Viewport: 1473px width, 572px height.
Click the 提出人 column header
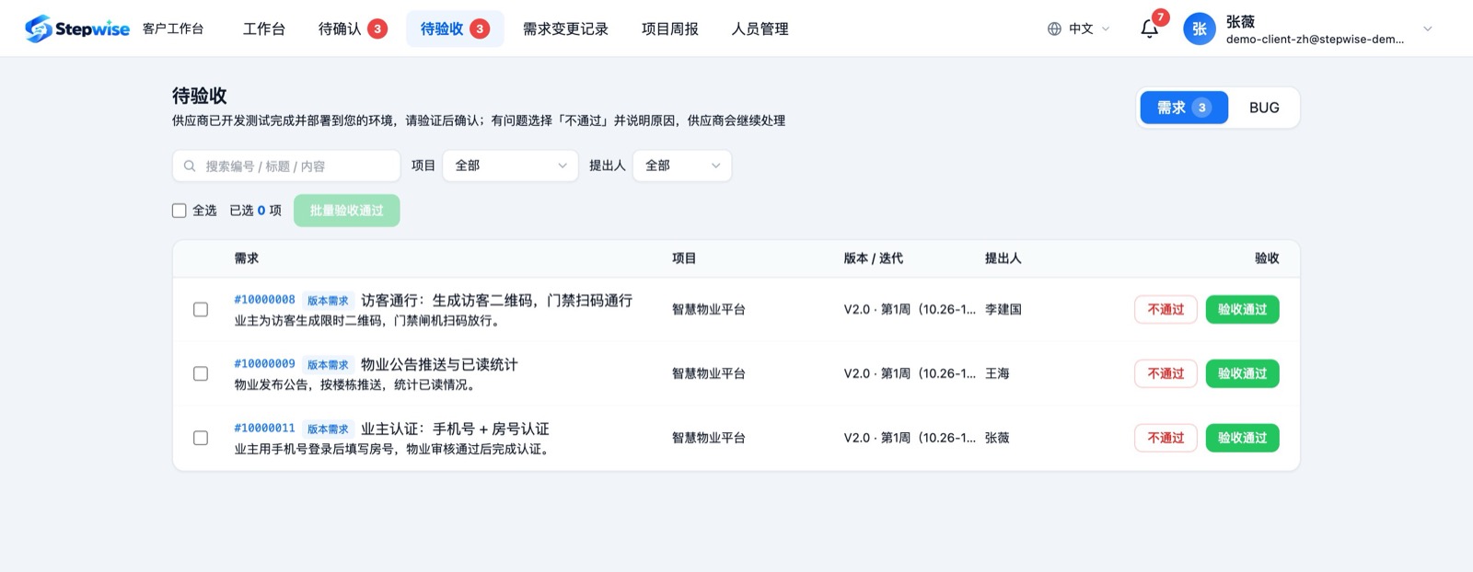tap(1003, 258)
